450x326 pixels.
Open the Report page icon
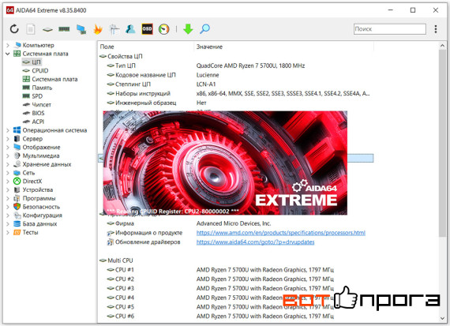tap(31, 29)
